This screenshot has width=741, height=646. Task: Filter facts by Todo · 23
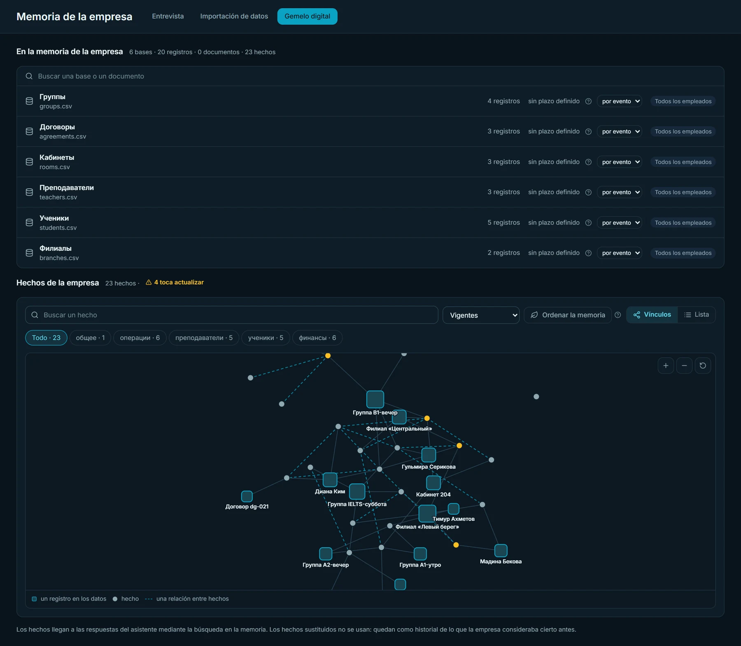point(46,338)
